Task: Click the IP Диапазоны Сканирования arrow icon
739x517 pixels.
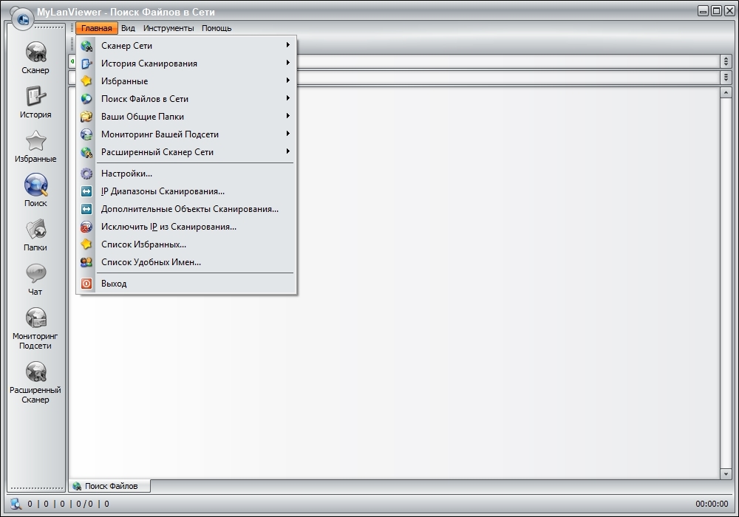Action: coord(86,191)
